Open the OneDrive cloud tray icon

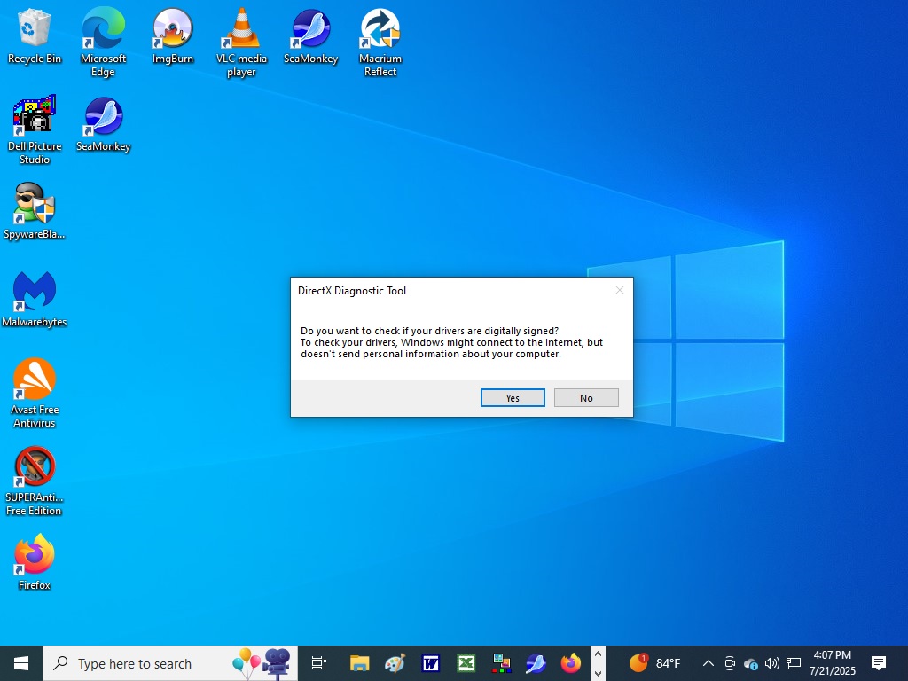(750, 663)
